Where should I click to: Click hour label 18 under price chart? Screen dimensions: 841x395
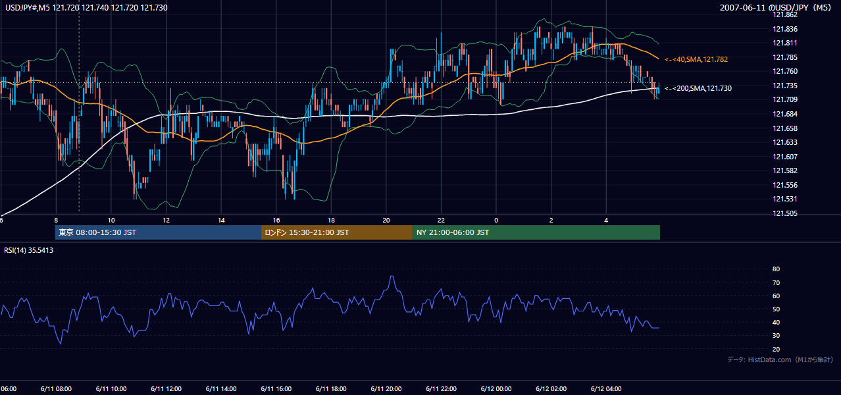pyautogui.click(x=331, y=220)
